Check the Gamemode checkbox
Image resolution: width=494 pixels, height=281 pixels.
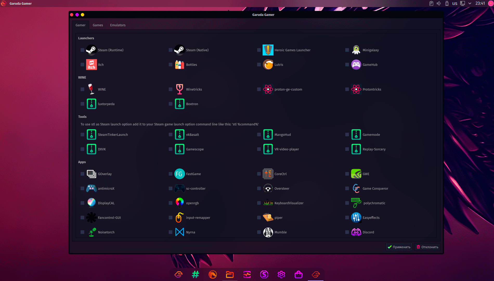(x=347, y=135)
